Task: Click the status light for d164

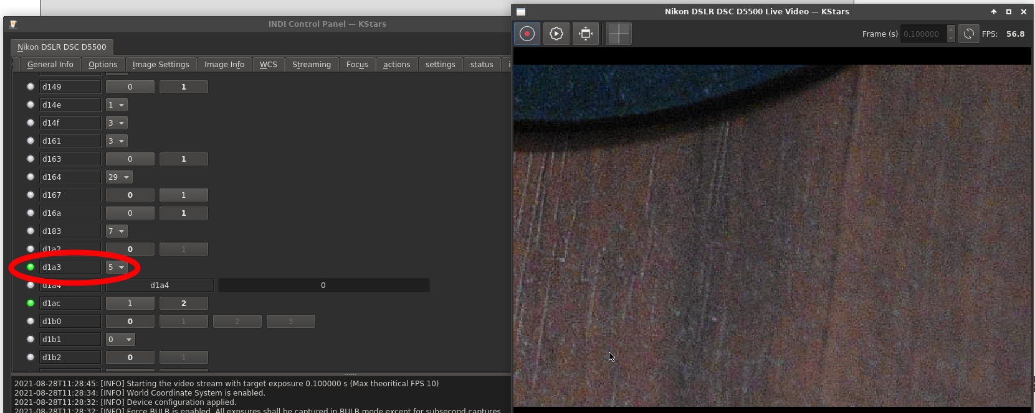Action: click(30, 177)
